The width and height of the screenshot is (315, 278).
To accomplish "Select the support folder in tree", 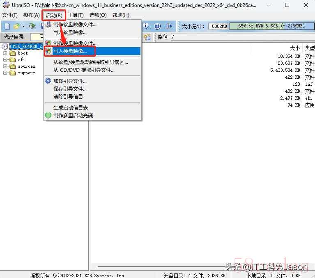I will point(27,73).
